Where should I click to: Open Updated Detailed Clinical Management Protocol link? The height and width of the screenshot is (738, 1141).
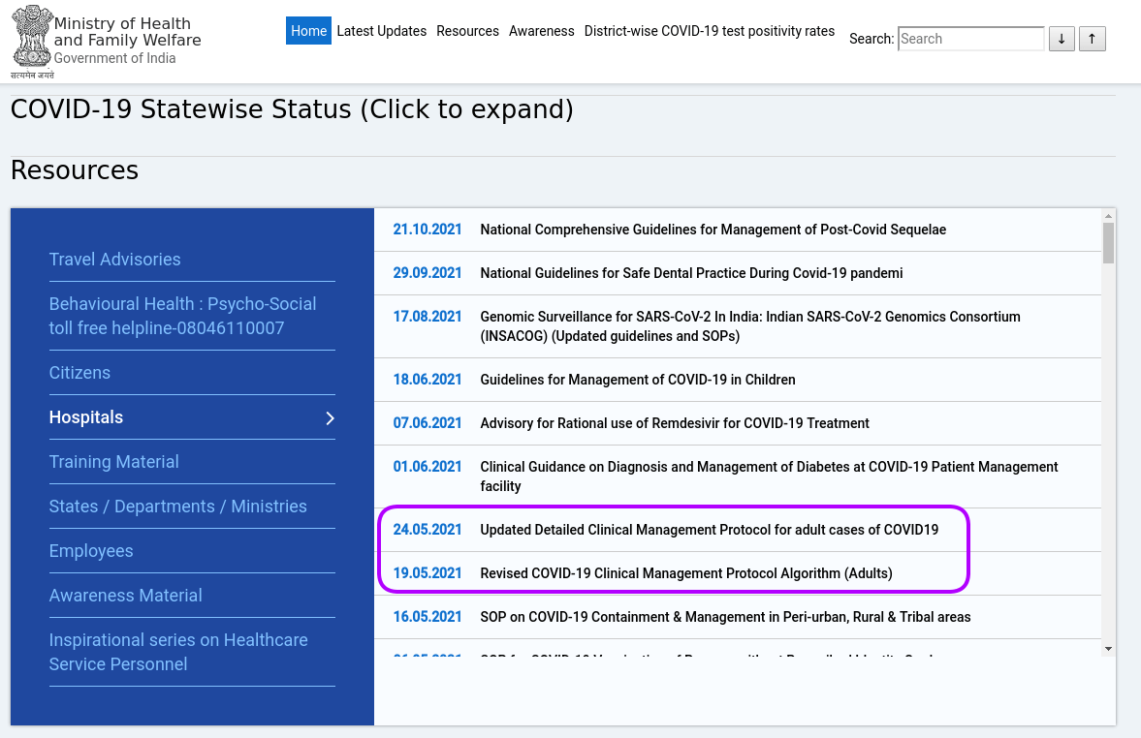[710, 530]
